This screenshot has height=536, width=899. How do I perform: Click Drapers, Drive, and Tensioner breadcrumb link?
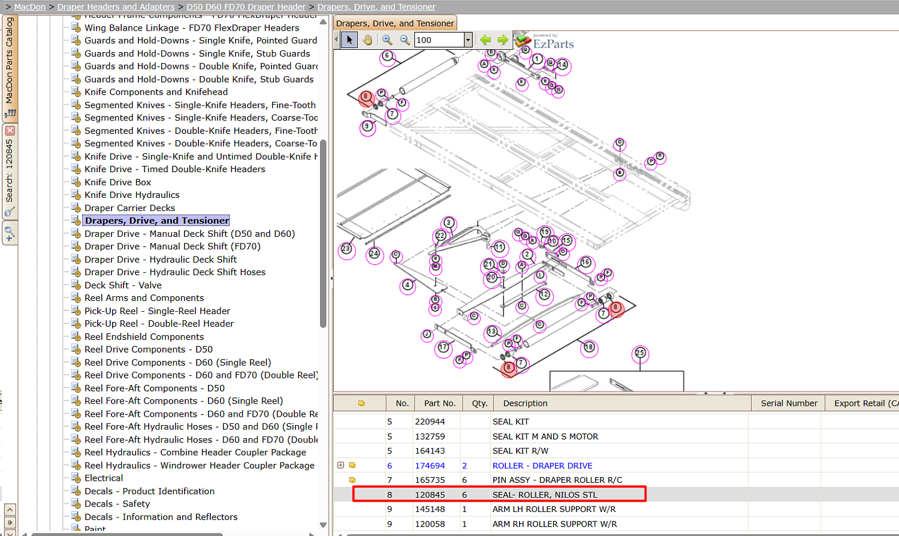[x=376, y=7]
